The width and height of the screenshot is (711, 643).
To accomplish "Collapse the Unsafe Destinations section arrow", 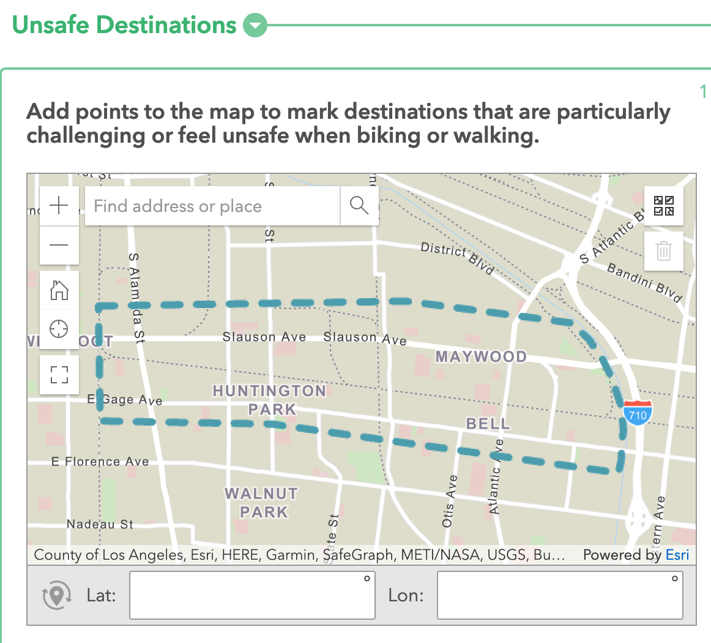I will (x=255, y=26).
